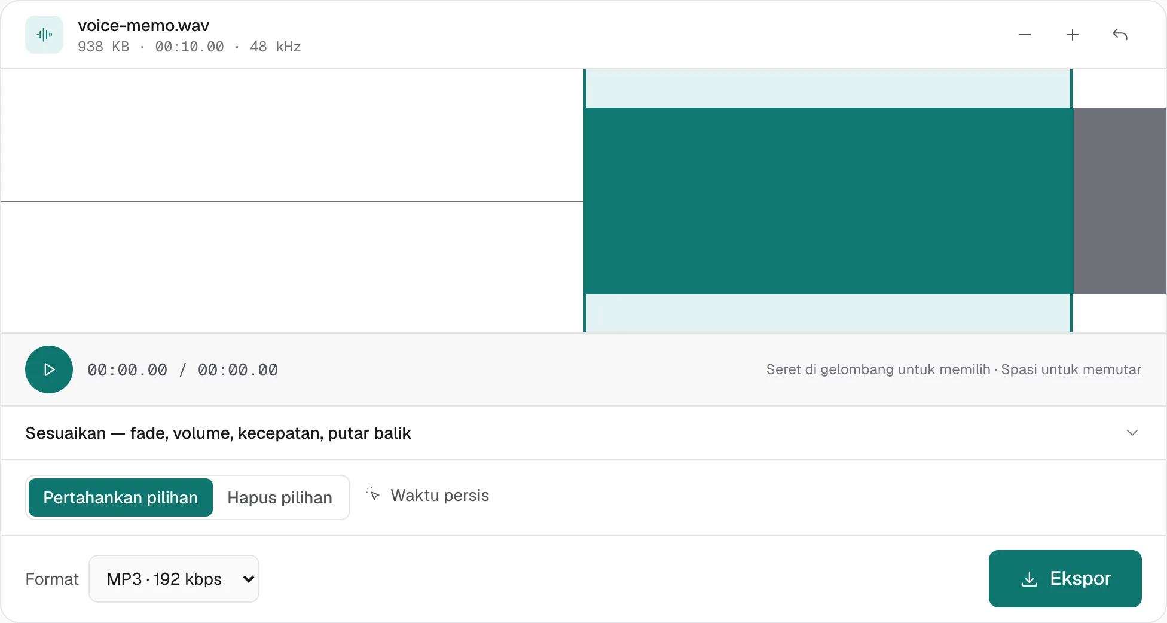Click the gray unselected waveform portion

1120,201
